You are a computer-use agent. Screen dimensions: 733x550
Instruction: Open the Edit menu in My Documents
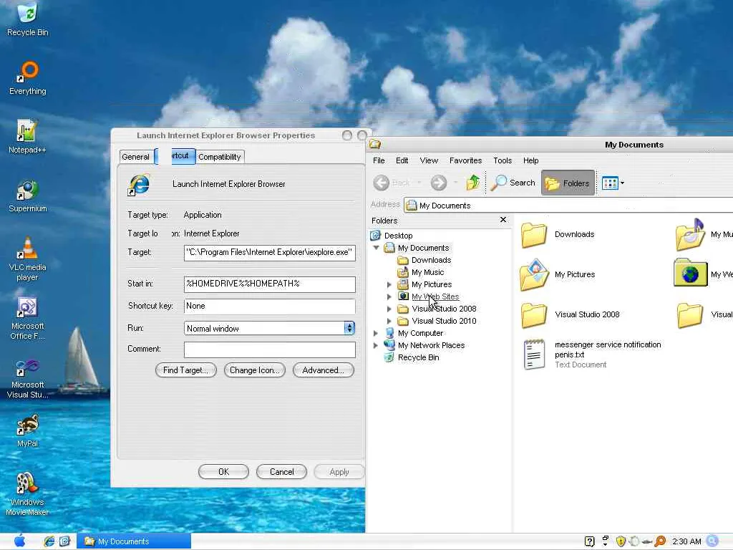pos(402,160)
